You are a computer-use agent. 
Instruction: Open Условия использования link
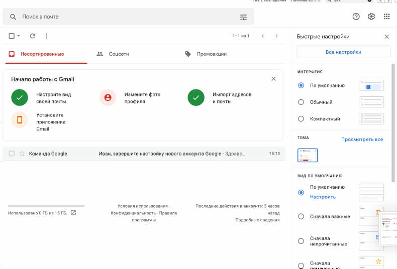coord(143,206)
